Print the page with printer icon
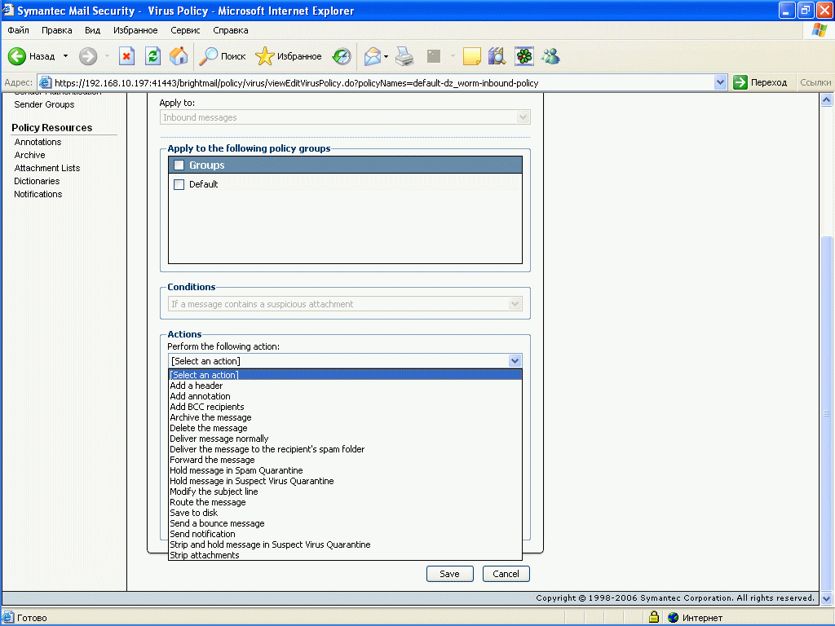Image resolution: width=835 pixels, height=626 pixels. coord(404,56)
